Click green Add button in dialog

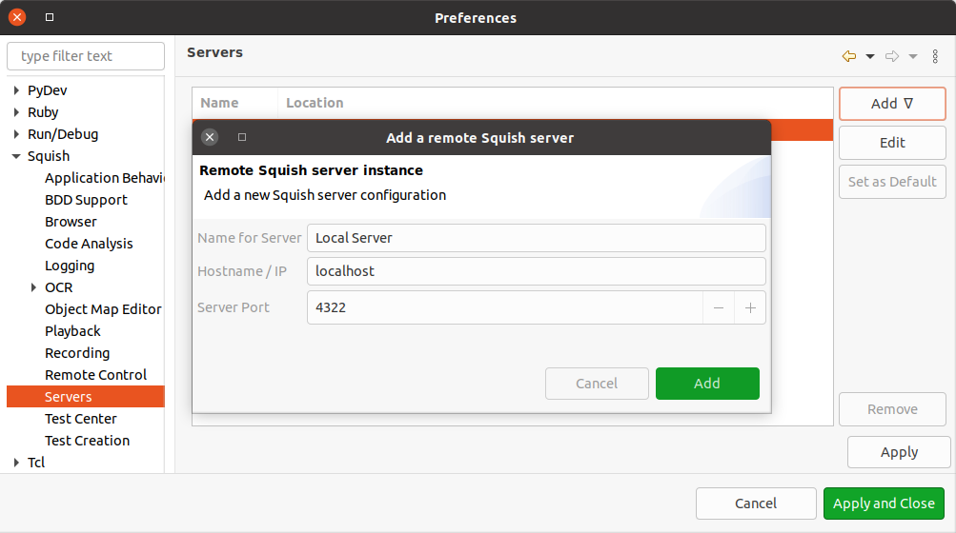[x=707, y=384]
